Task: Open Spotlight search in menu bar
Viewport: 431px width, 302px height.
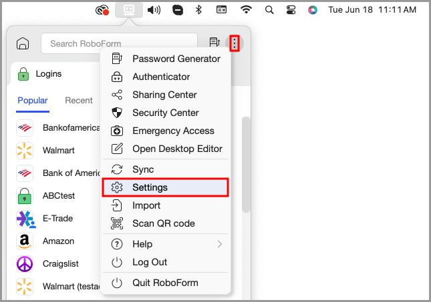Action: coord(269,10)
